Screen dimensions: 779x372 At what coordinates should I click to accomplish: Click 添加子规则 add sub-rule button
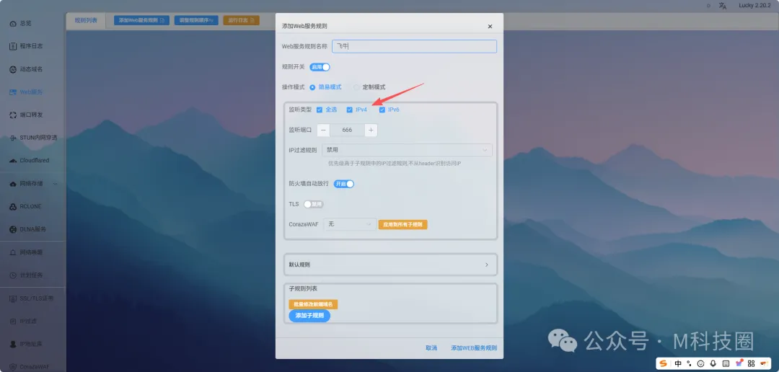(x=309, y=316)
